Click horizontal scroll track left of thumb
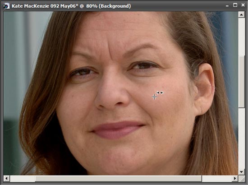Image resolution: width=248 pixels, height=185 pixels. click(22, 178)
